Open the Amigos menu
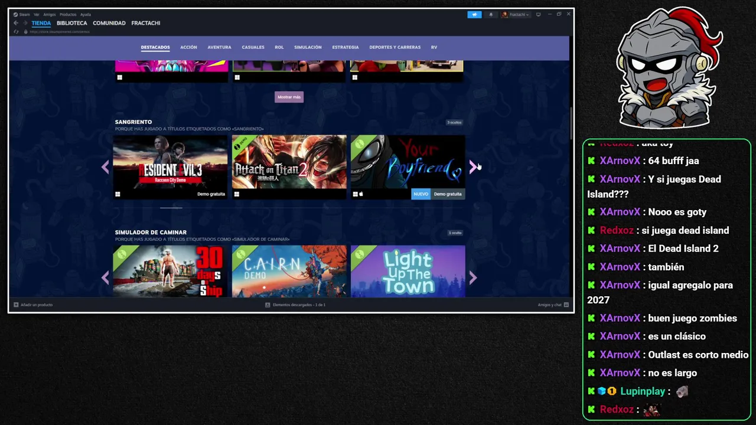 50,14
